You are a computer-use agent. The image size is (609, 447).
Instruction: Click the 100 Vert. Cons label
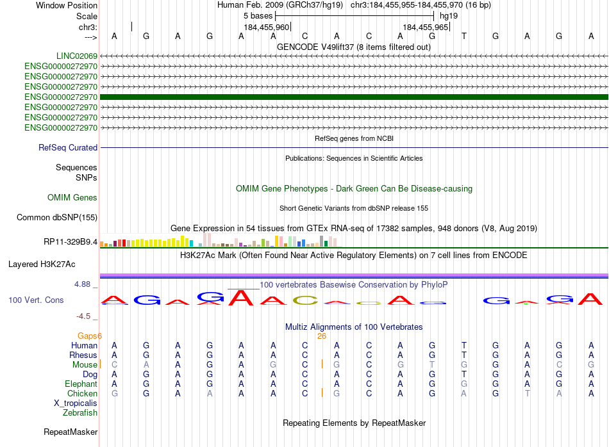click(x=36, y=300)
